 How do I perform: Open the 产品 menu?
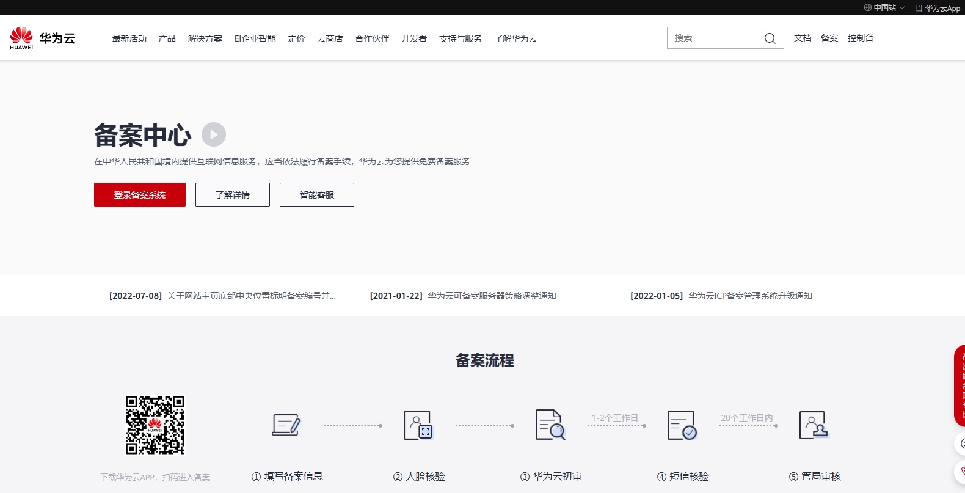[167, 38]
